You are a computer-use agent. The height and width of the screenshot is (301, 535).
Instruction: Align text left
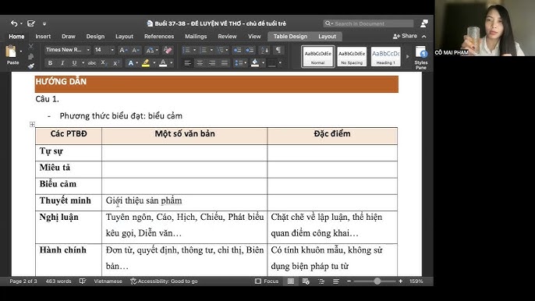[x=187, y=63]
